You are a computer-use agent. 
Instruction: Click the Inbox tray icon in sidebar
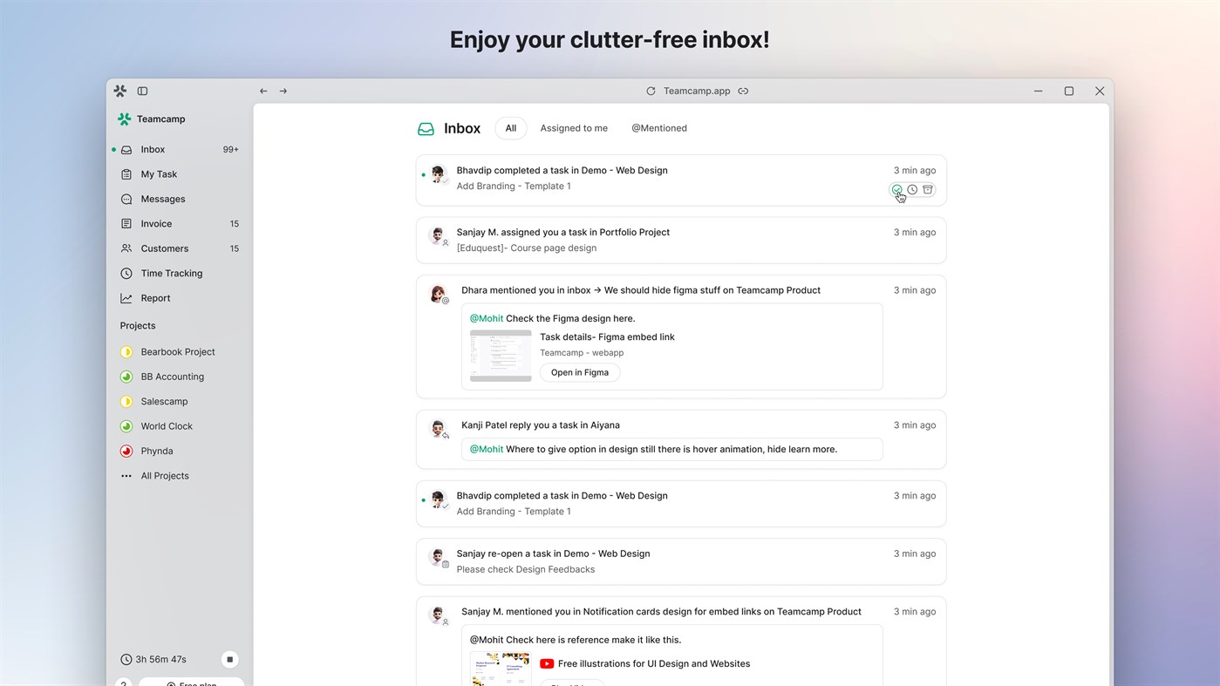(x=126, y=149)
